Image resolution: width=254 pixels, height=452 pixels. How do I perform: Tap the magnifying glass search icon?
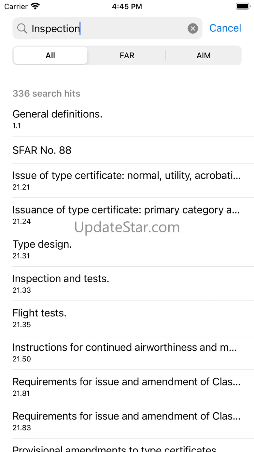pos(22,29)
